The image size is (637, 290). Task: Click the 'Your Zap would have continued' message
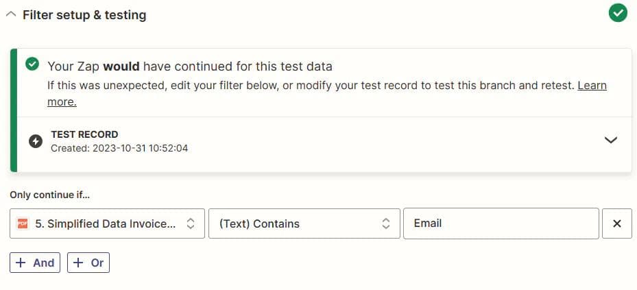[189, 67]
